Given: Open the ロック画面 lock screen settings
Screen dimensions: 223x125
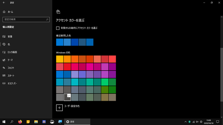Looking at the screenshot, I should tap(26, 52).
